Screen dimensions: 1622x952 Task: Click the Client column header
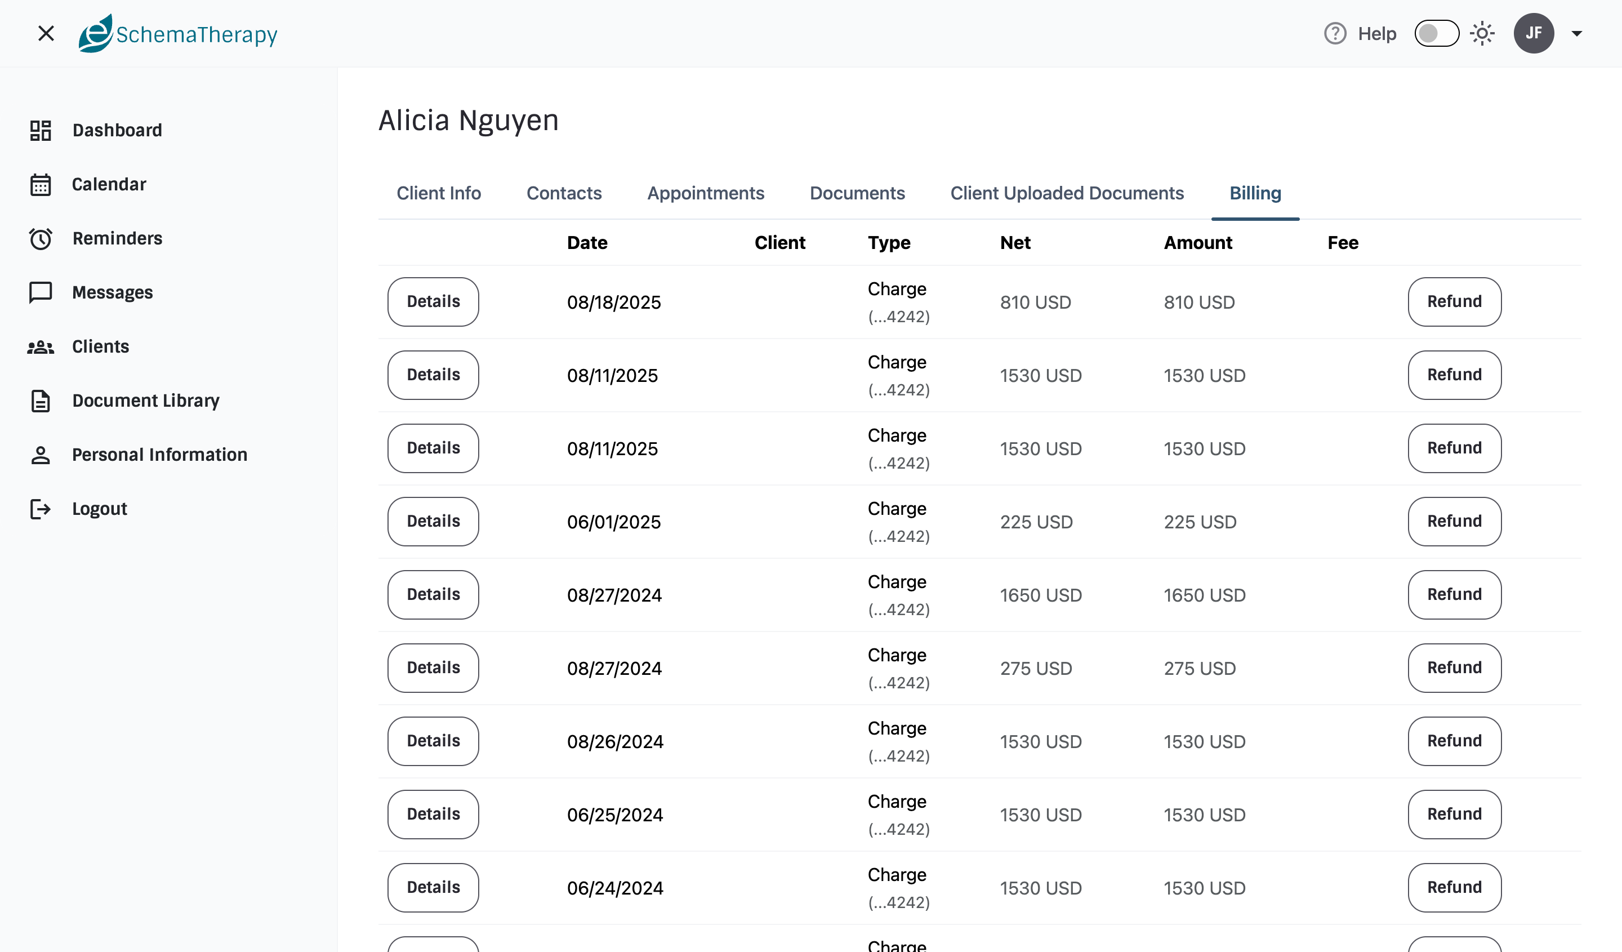tap(779, 243)
